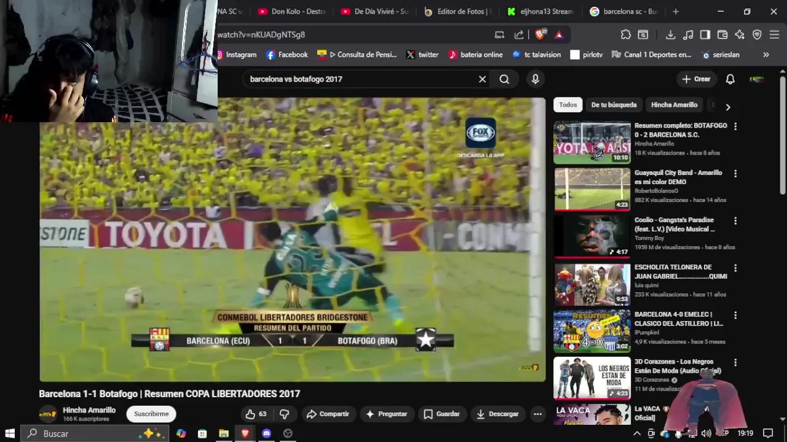Click the Brave Rewards triangle icon
The width and height of the screenshot is (787, 442).
point(559,34)
